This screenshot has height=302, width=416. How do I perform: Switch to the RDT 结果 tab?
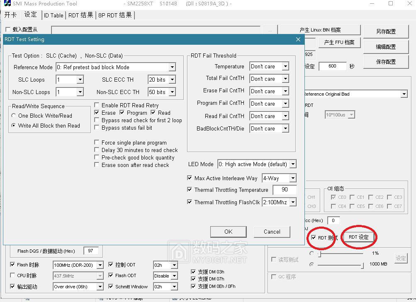80,15
